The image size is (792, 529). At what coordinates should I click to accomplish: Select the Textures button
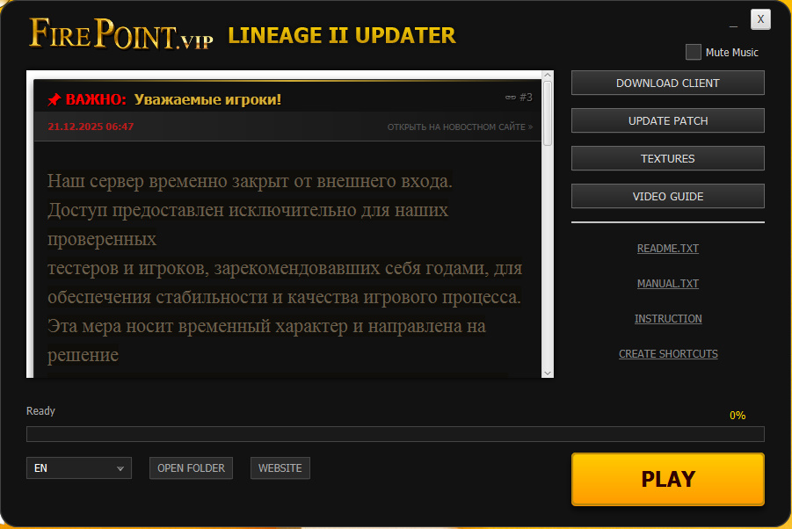tap(667, 158)
